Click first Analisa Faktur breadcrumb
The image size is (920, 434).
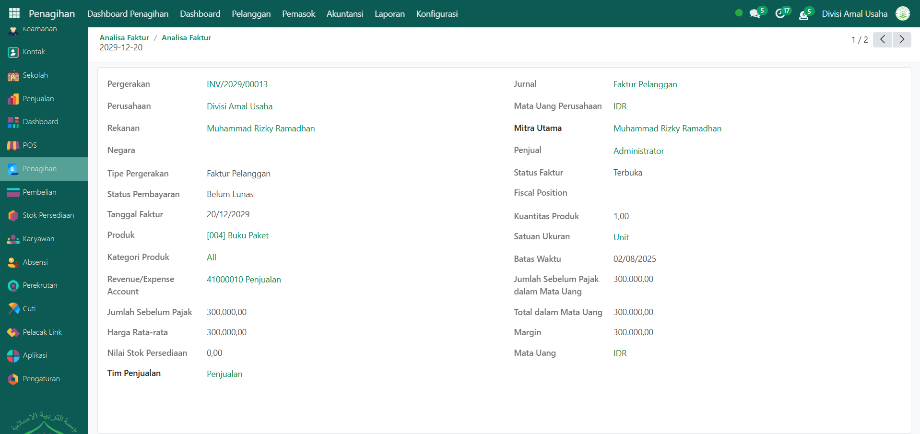coord(124,37)
